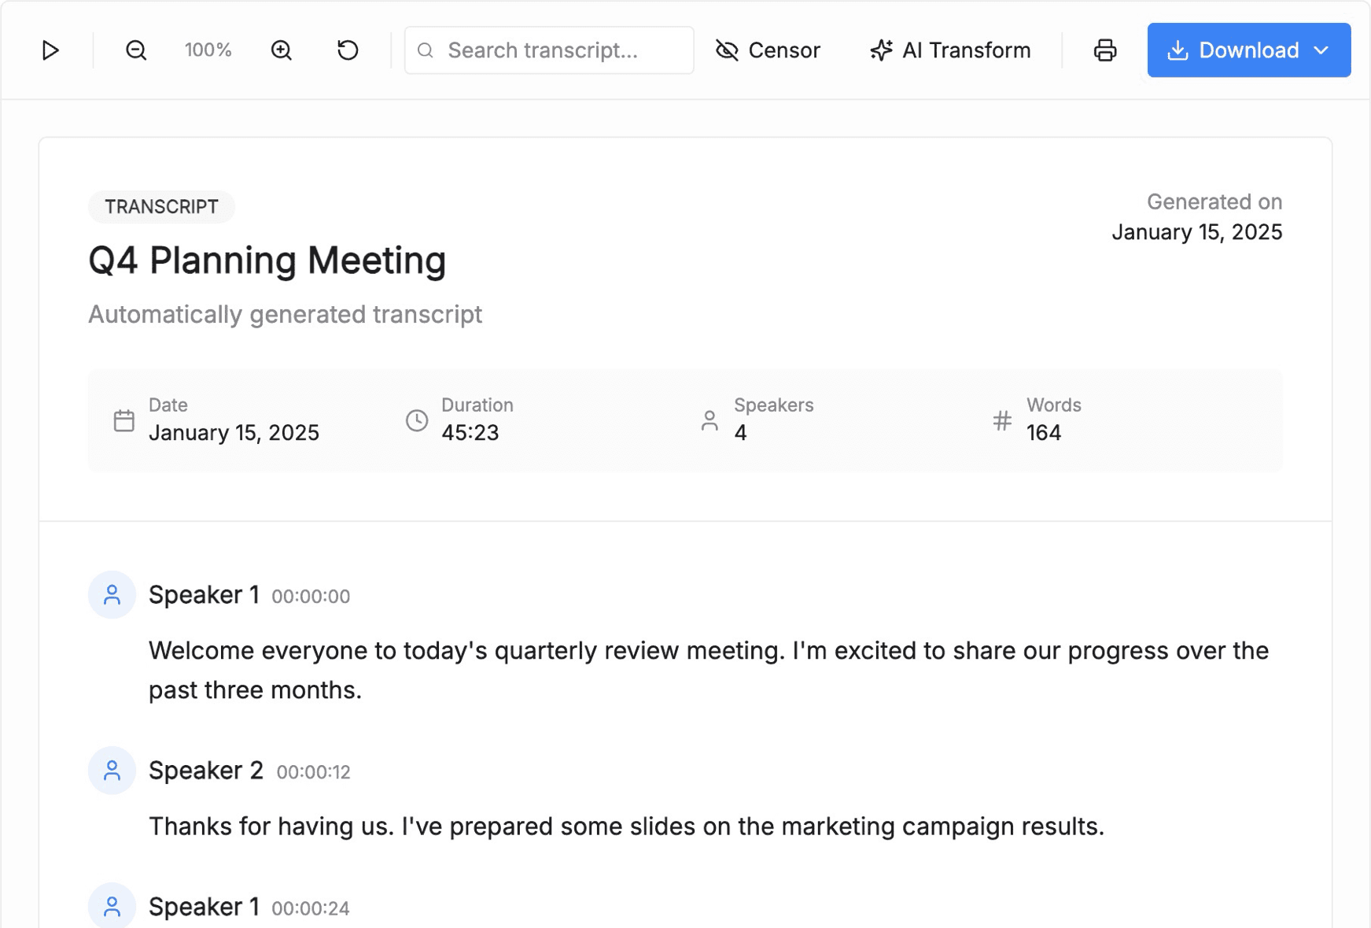Click the TRANSCRIPT badge
Viewport: 1371px width, 928px height.
162,207
